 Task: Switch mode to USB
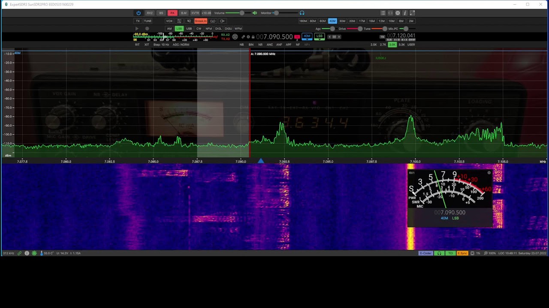(189, 29)
